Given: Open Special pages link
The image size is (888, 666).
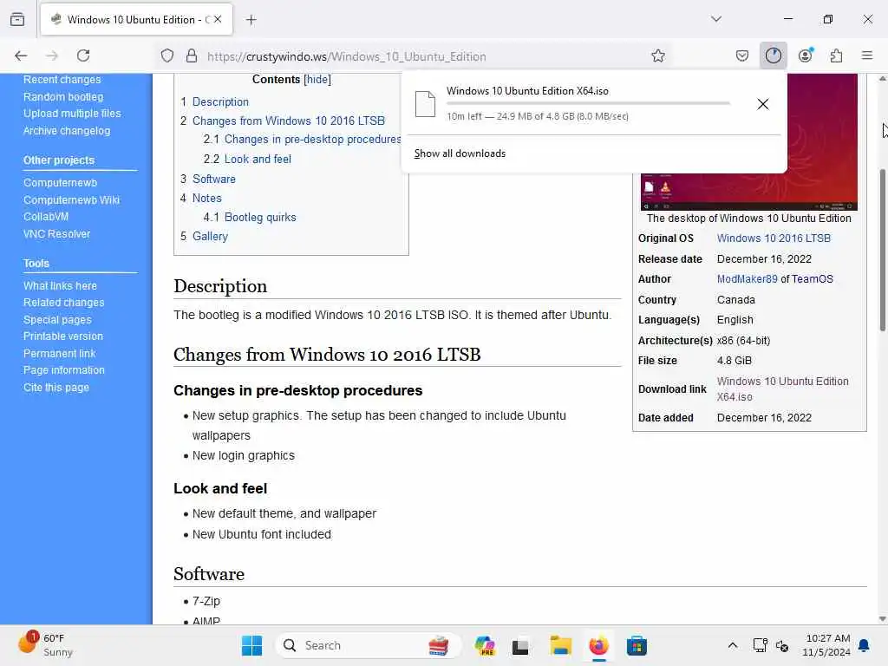Looking at the screenshot, I should pos(57,320).
